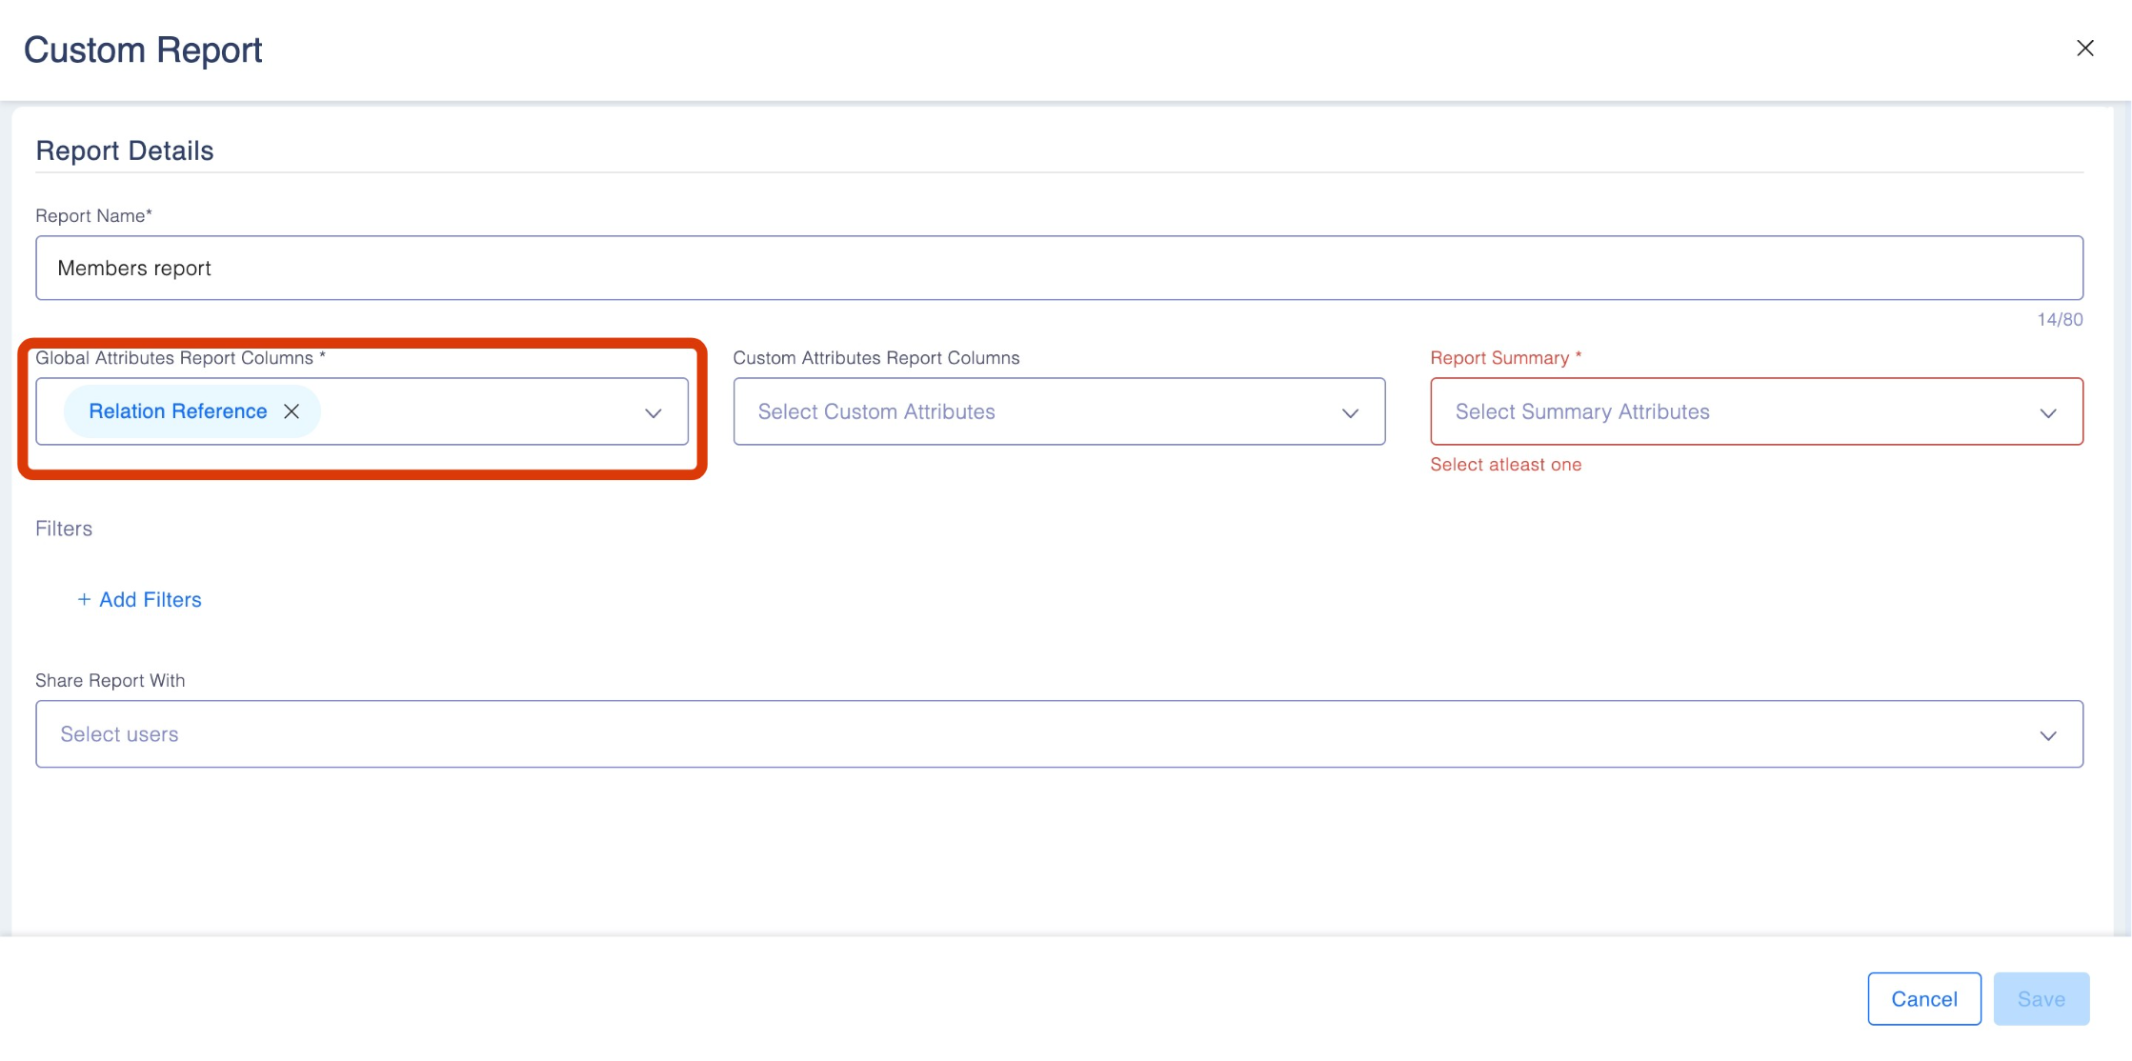Click the plus icon beside Add Filters

tap(84, 599)
